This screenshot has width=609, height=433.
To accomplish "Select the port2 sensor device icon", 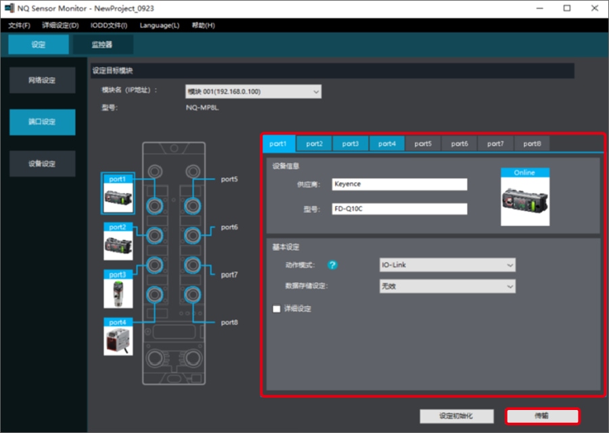I will tap(118, 246).
